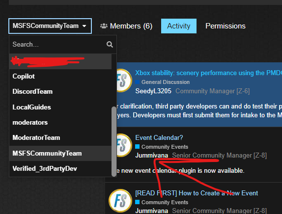Viewport: 282px width, 214px height.
Task: Open Community Events under the READ FIRST topic
Action: pyautogui.click(x=165, y=202)
